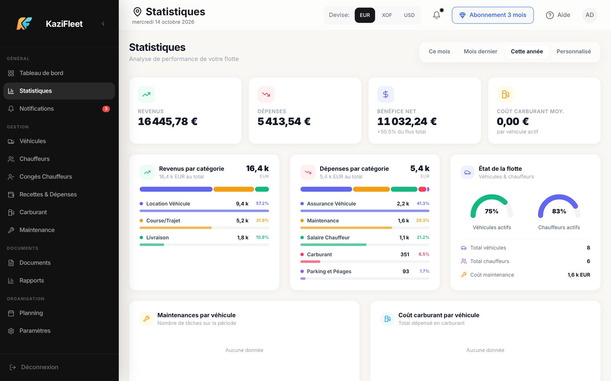Select the Ce mois tab
The width and height of the screenshot is (611, 381).
click(440, 52)
